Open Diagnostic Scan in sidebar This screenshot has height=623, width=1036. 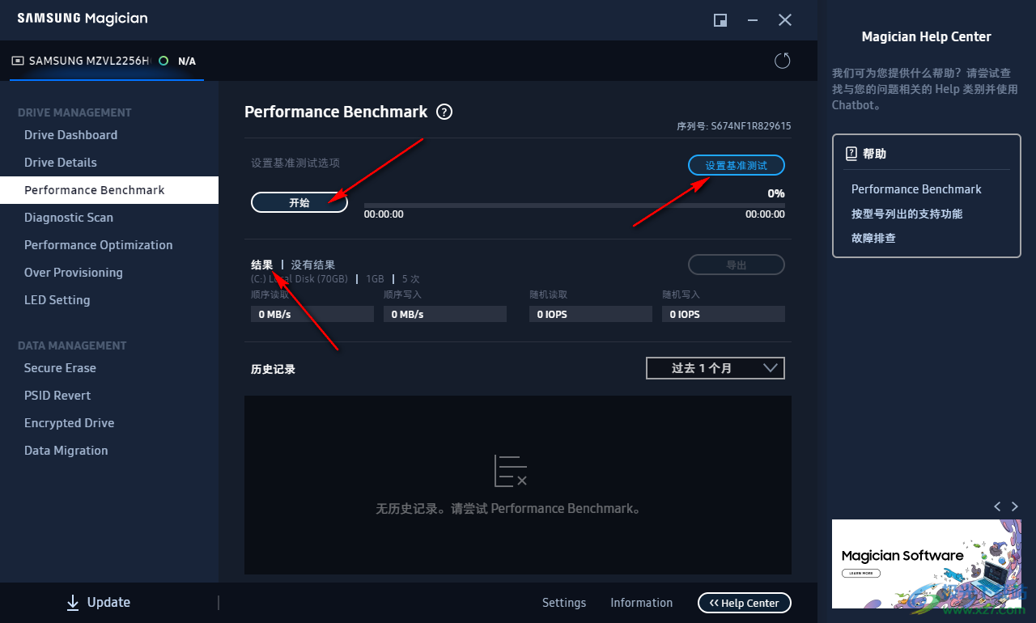tap(69, 218)
